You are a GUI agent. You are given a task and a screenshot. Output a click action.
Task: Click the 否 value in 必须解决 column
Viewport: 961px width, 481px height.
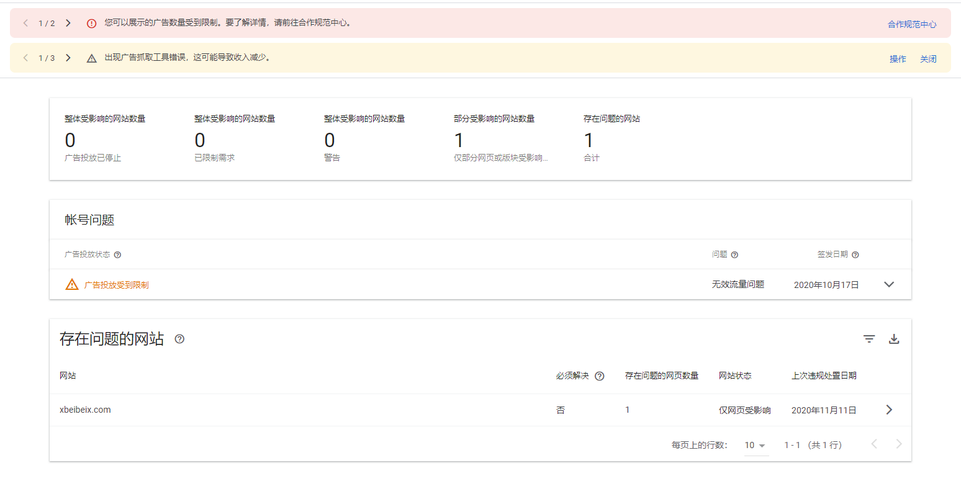click(561, 410)
